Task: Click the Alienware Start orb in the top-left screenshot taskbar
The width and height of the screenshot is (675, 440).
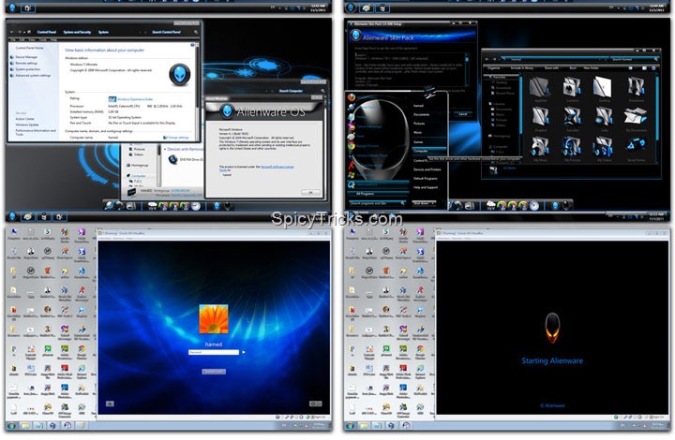Action: 12,216
